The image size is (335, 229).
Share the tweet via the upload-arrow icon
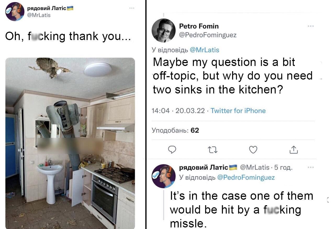[x=293, y=149]
